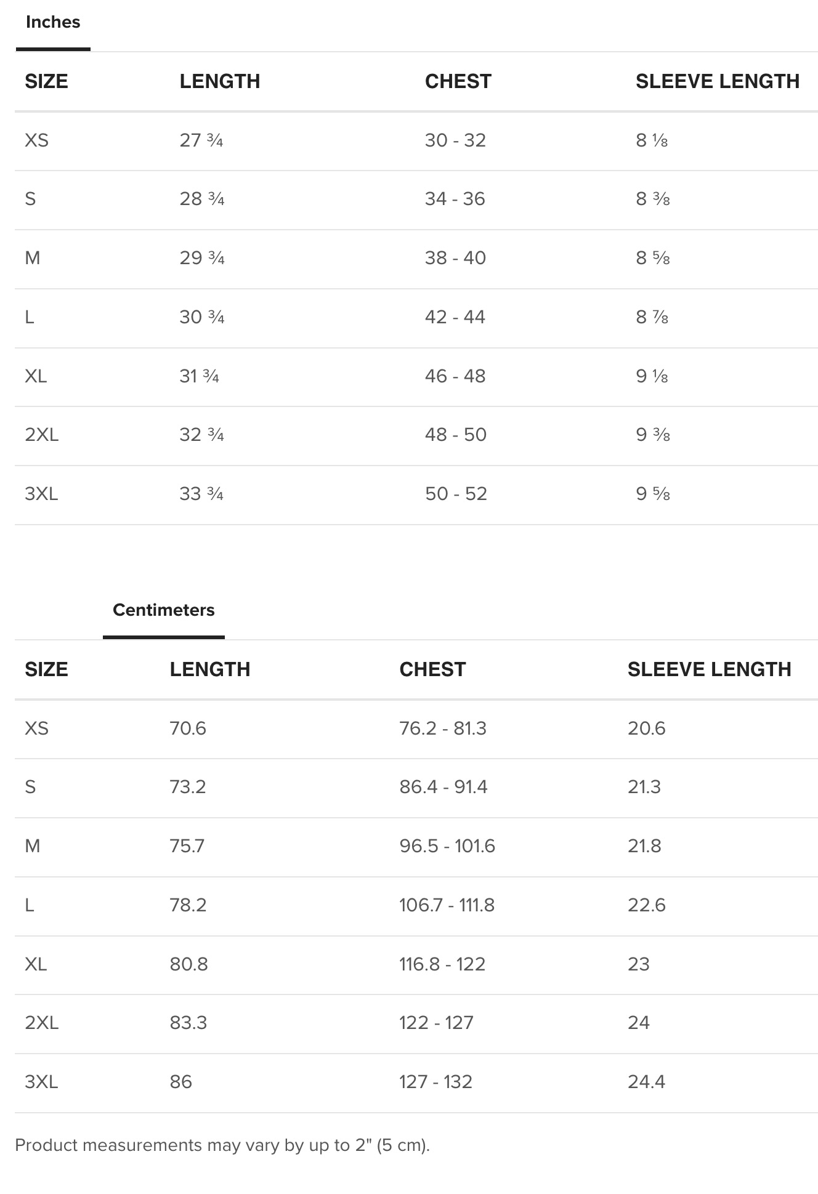
Task: Click the 127 - 132 chest value
Action: coord(435,1082)
